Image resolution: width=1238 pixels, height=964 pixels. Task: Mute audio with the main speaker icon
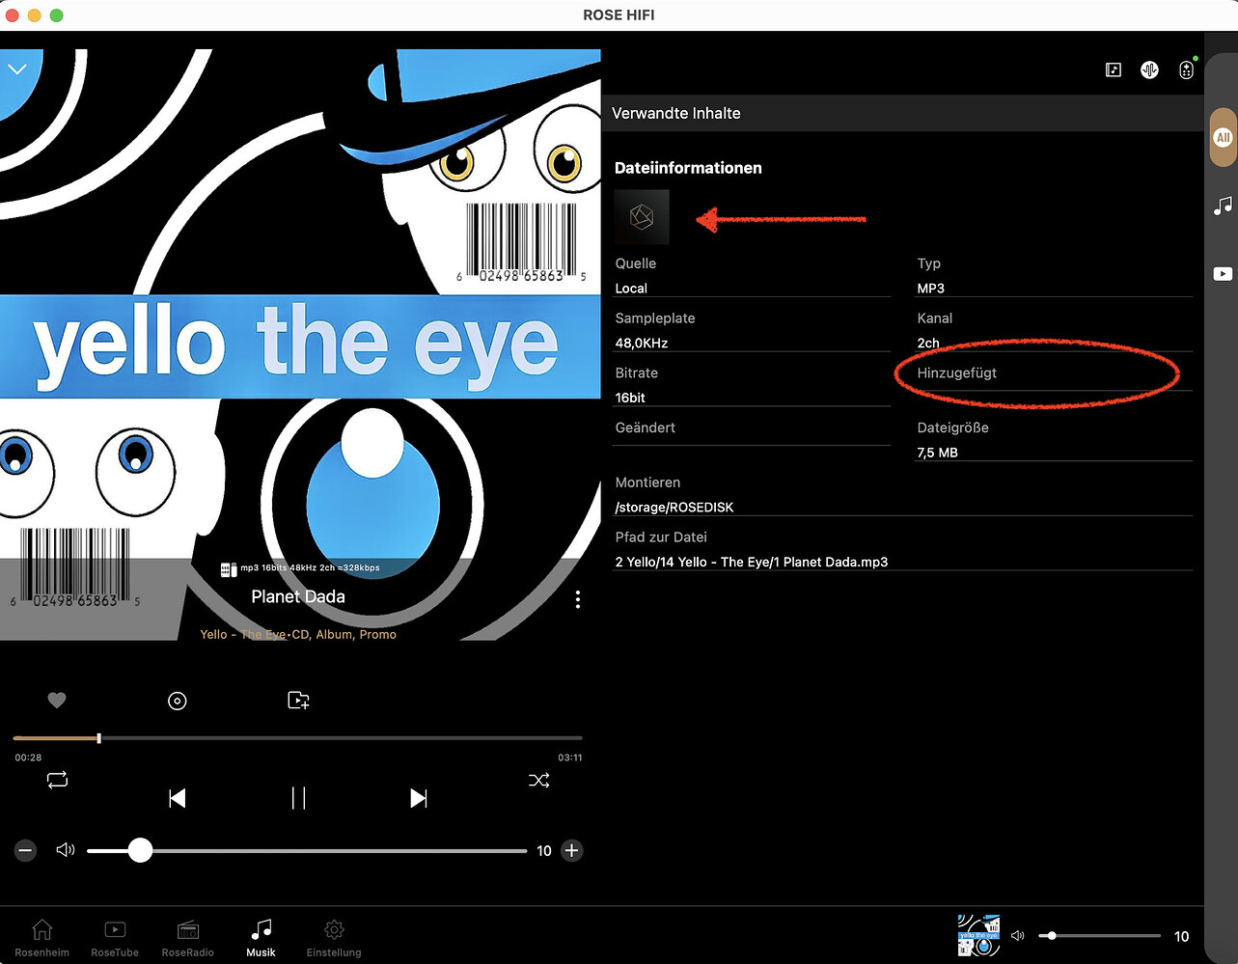[66, 850]
